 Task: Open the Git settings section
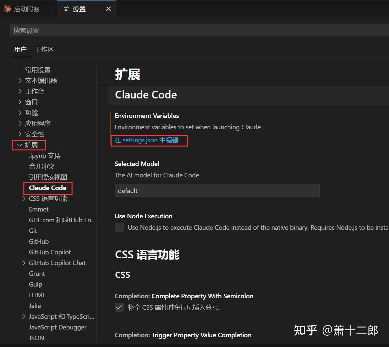tap(33, 231)
